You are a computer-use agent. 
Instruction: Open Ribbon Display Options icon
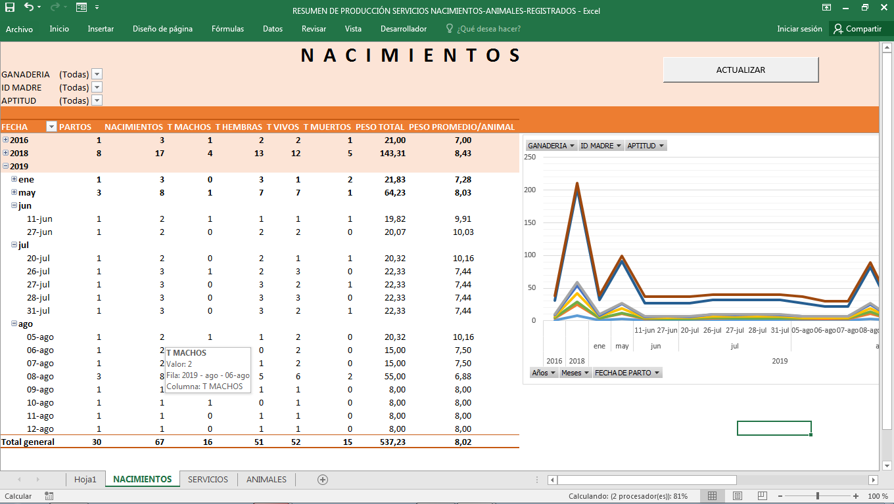click(826, 8)
